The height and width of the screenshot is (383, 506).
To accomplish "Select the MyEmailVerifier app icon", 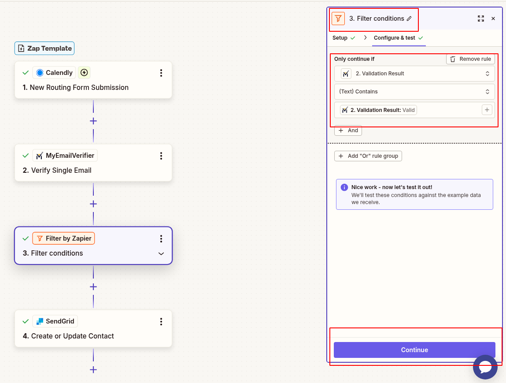I will [x=39, y=155].
